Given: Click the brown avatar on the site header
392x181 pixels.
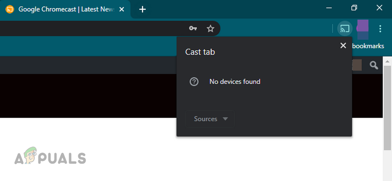Looking at the screenshot, I should coord(357,65).
